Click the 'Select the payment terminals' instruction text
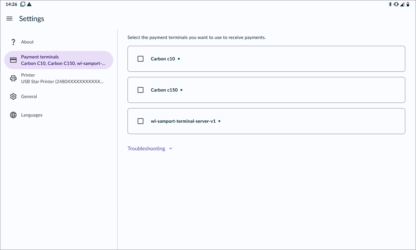 click(197, 37)
